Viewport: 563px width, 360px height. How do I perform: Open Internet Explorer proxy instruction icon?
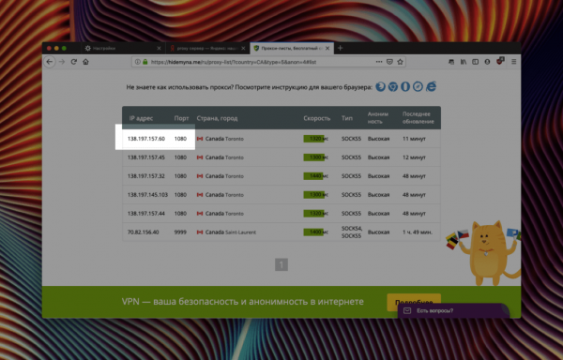click(431, 86)
